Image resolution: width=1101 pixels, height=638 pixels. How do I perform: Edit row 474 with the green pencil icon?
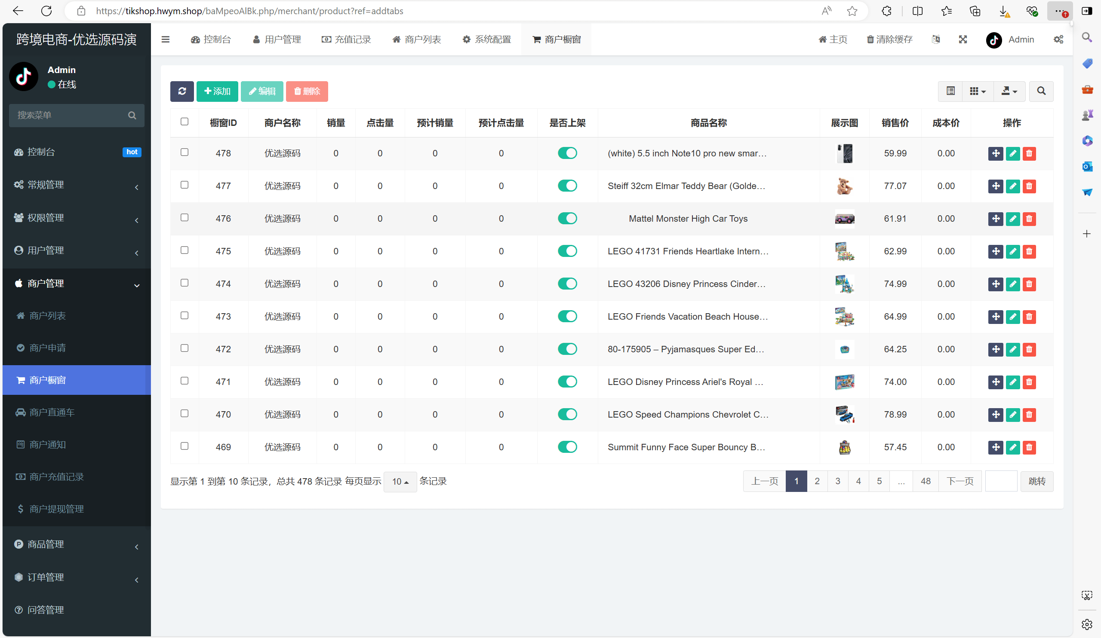point(1013,284)
